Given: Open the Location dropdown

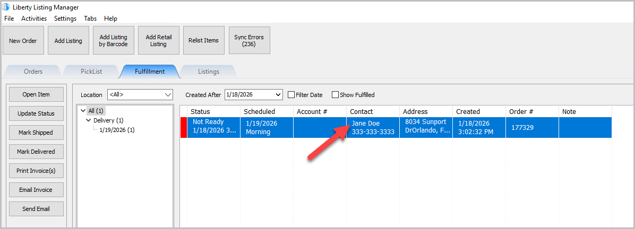Looking at the screenshot, I should 140,95.
